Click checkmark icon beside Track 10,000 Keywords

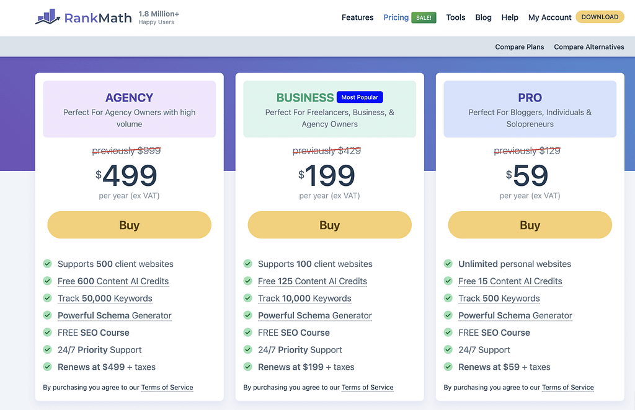coord(247,298)
